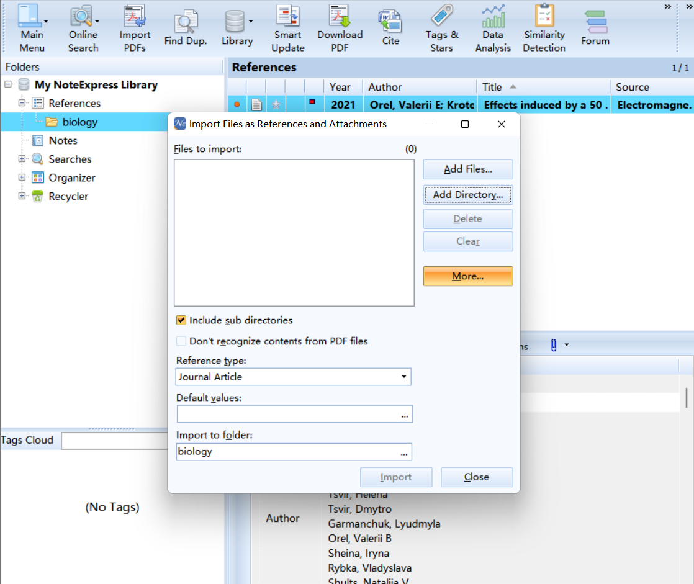
Task: Open the Recycler bin folder
Action: [x=68, y=197]
